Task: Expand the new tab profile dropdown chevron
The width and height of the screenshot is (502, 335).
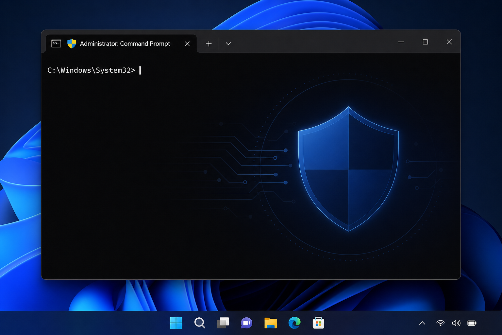Action: pos(228,44)
